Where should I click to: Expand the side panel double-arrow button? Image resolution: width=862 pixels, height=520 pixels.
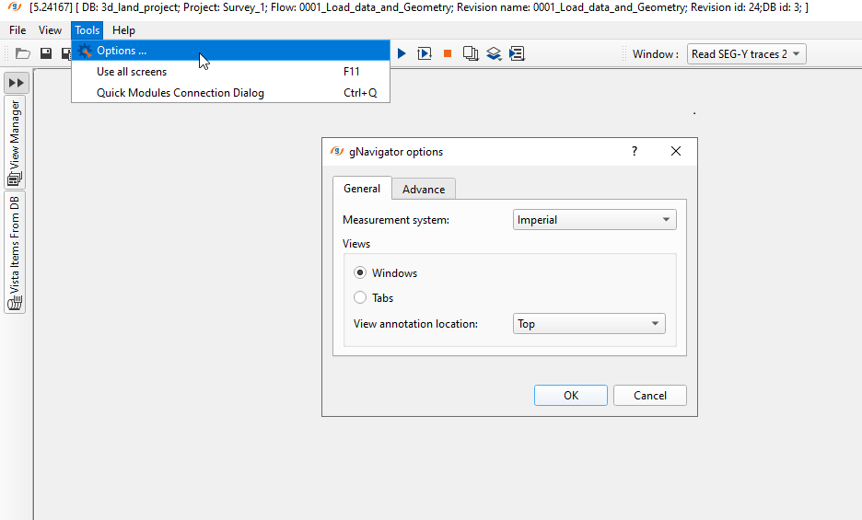tap(17, 83)
